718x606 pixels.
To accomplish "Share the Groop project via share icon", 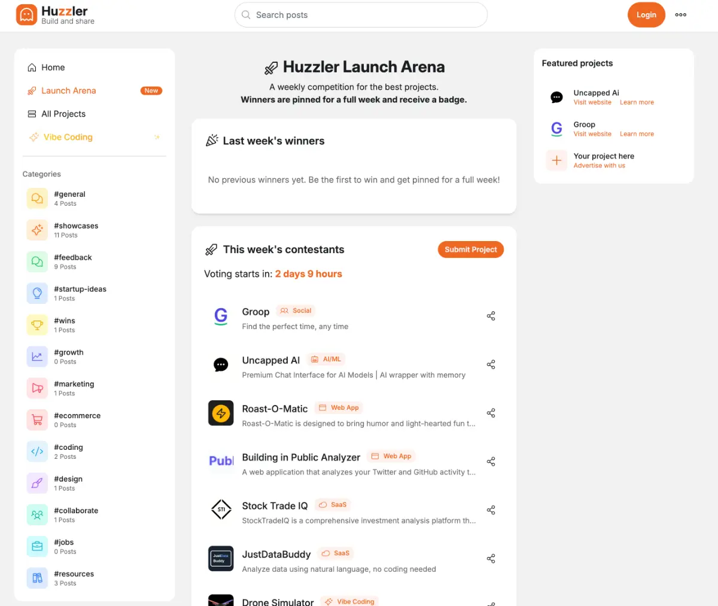I will (491, 316).
